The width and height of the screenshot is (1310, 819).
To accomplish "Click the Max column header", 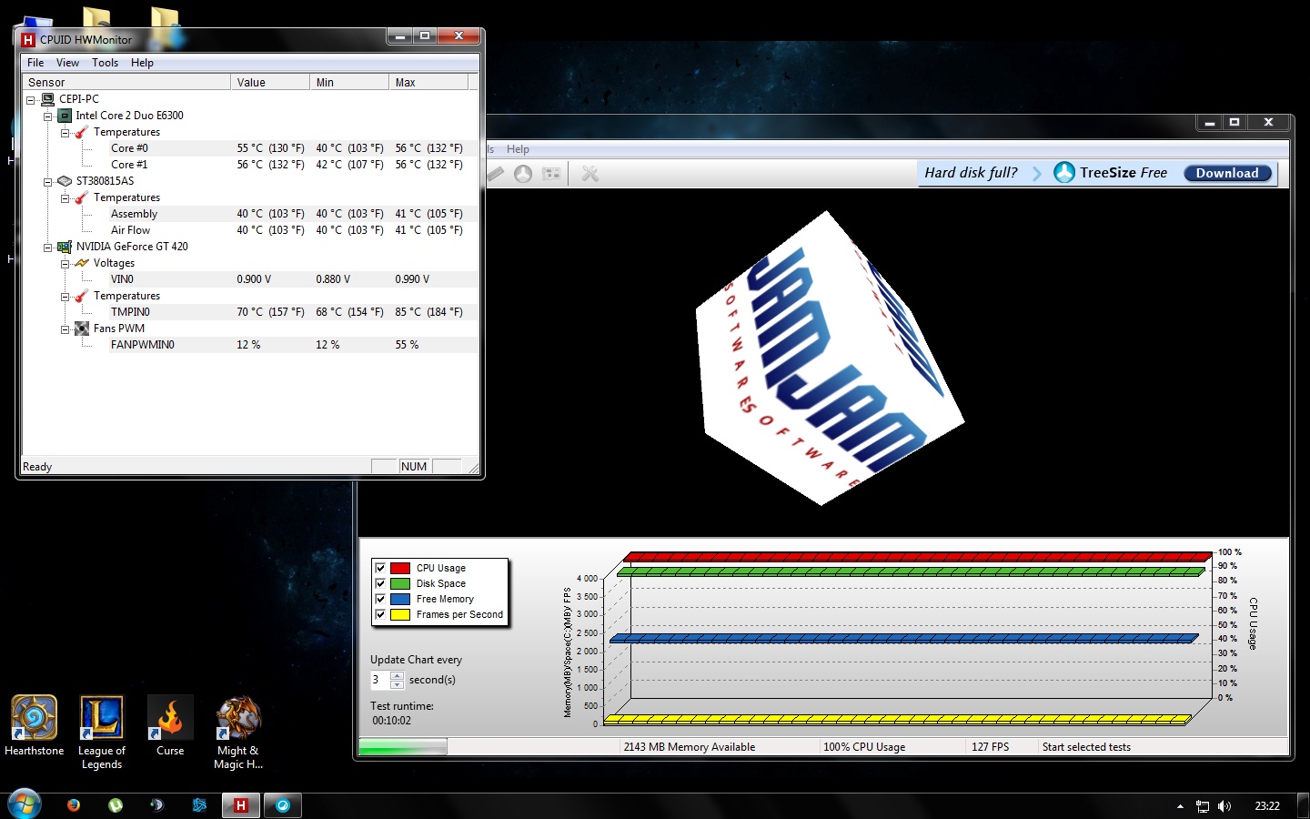I will (428, 82).
